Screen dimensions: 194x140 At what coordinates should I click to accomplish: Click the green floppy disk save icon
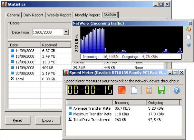162,90
